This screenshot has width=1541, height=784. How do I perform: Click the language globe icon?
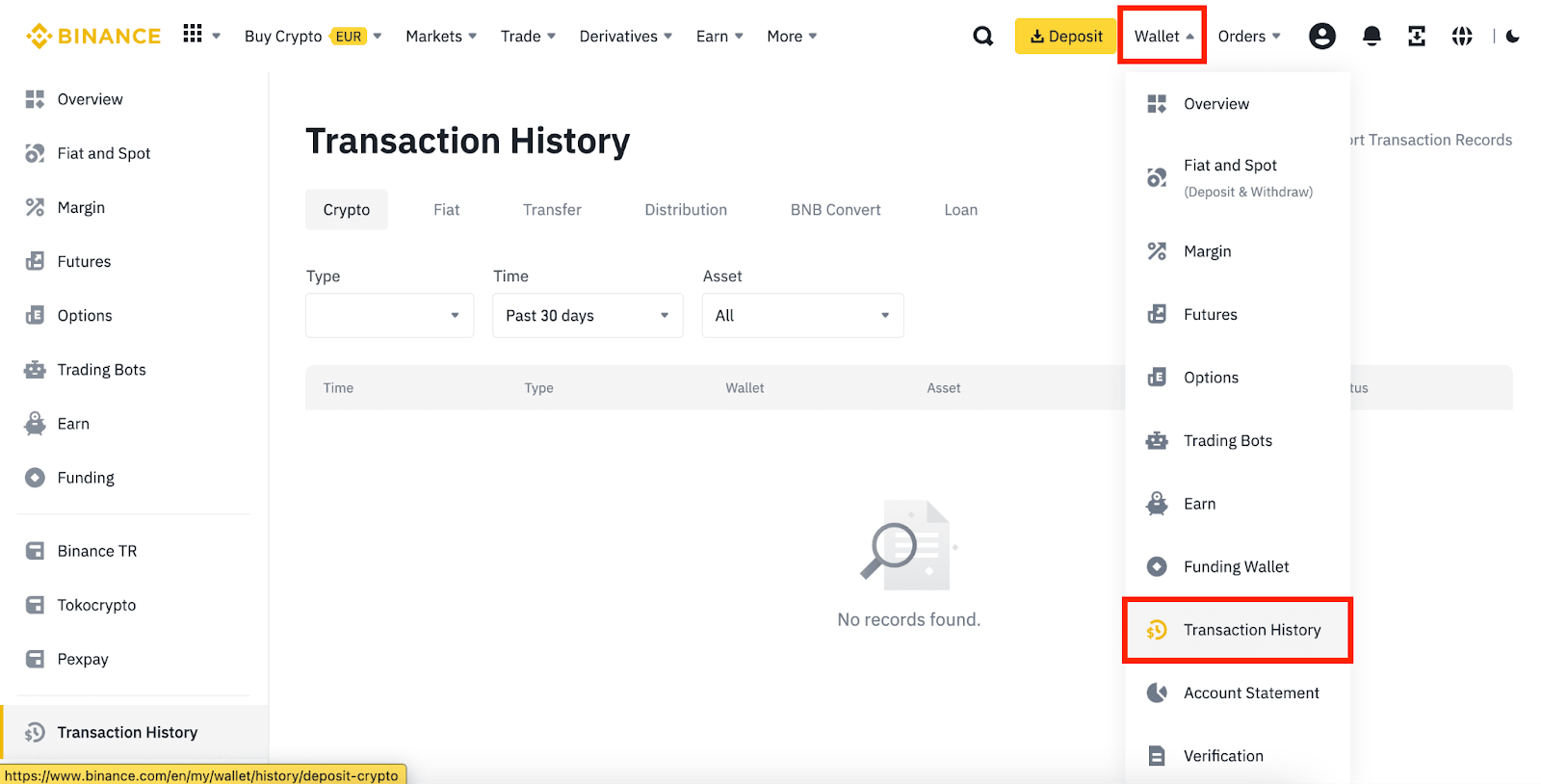coord(1462,37)
